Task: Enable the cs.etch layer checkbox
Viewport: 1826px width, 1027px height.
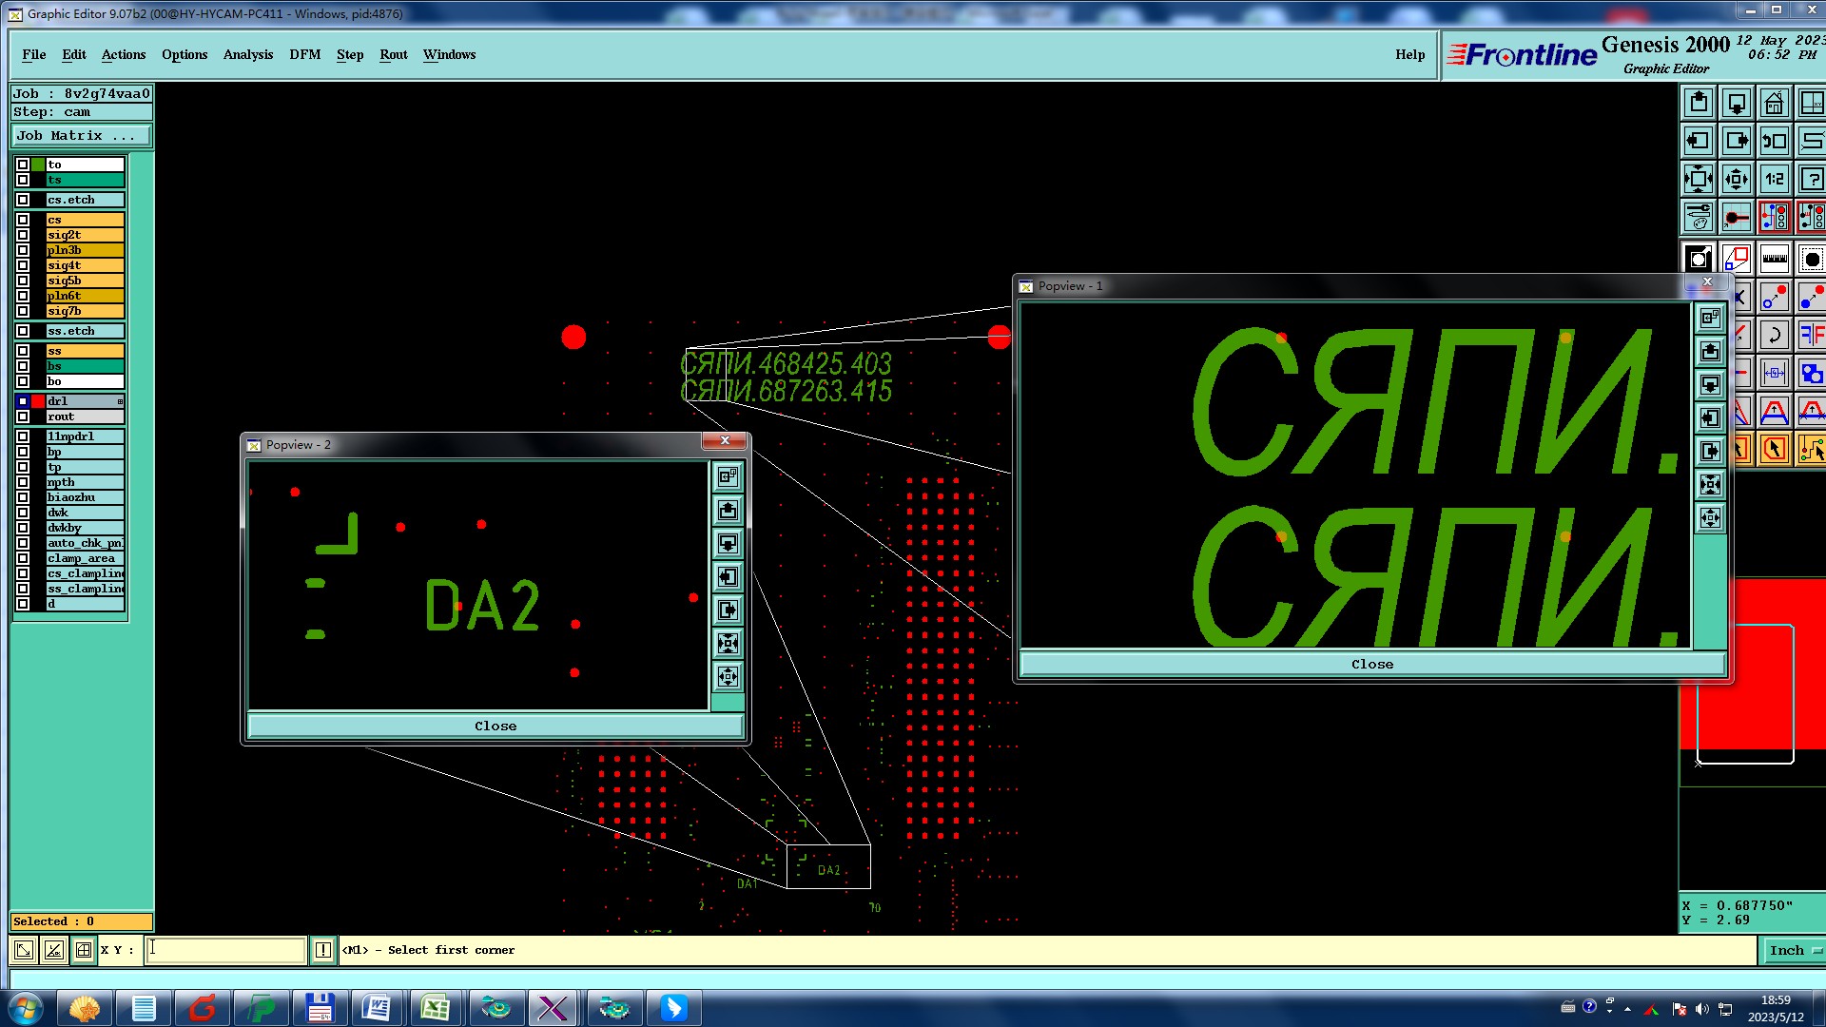Action: [x=23, y=200]
